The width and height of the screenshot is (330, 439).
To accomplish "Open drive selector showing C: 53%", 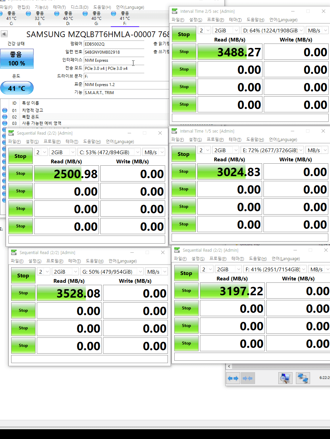I will point(109,152).
